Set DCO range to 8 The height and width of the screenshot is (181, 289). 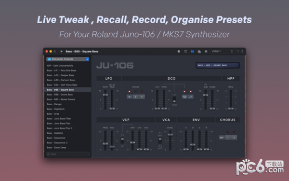(136, 97)
